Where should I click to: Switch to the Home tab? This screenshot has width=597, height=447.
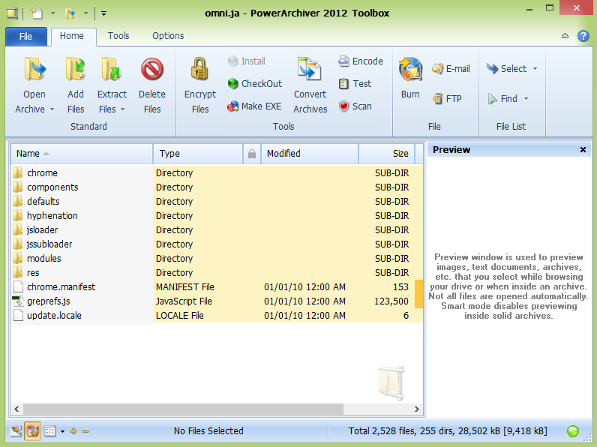[72, 36]
